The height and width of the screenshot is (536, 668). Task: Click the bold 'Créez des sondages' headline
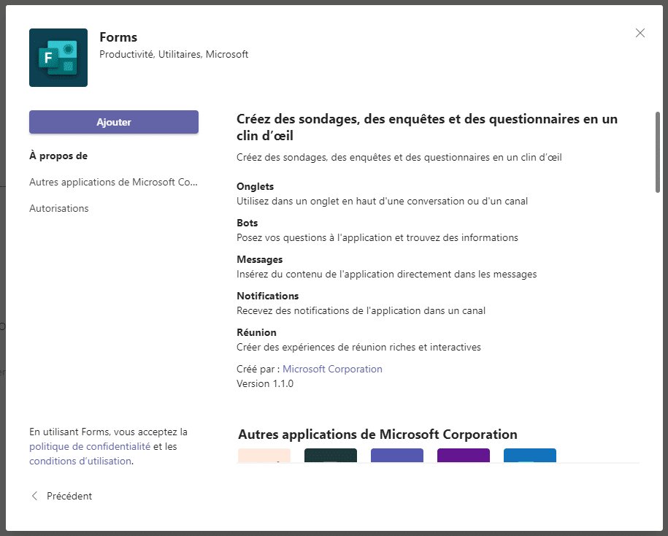point(427,127)
